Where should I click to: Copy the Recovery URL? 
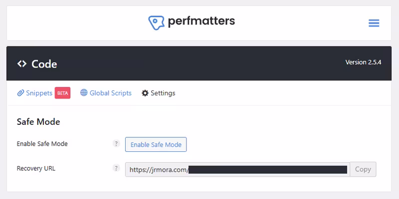pos(363,169)
